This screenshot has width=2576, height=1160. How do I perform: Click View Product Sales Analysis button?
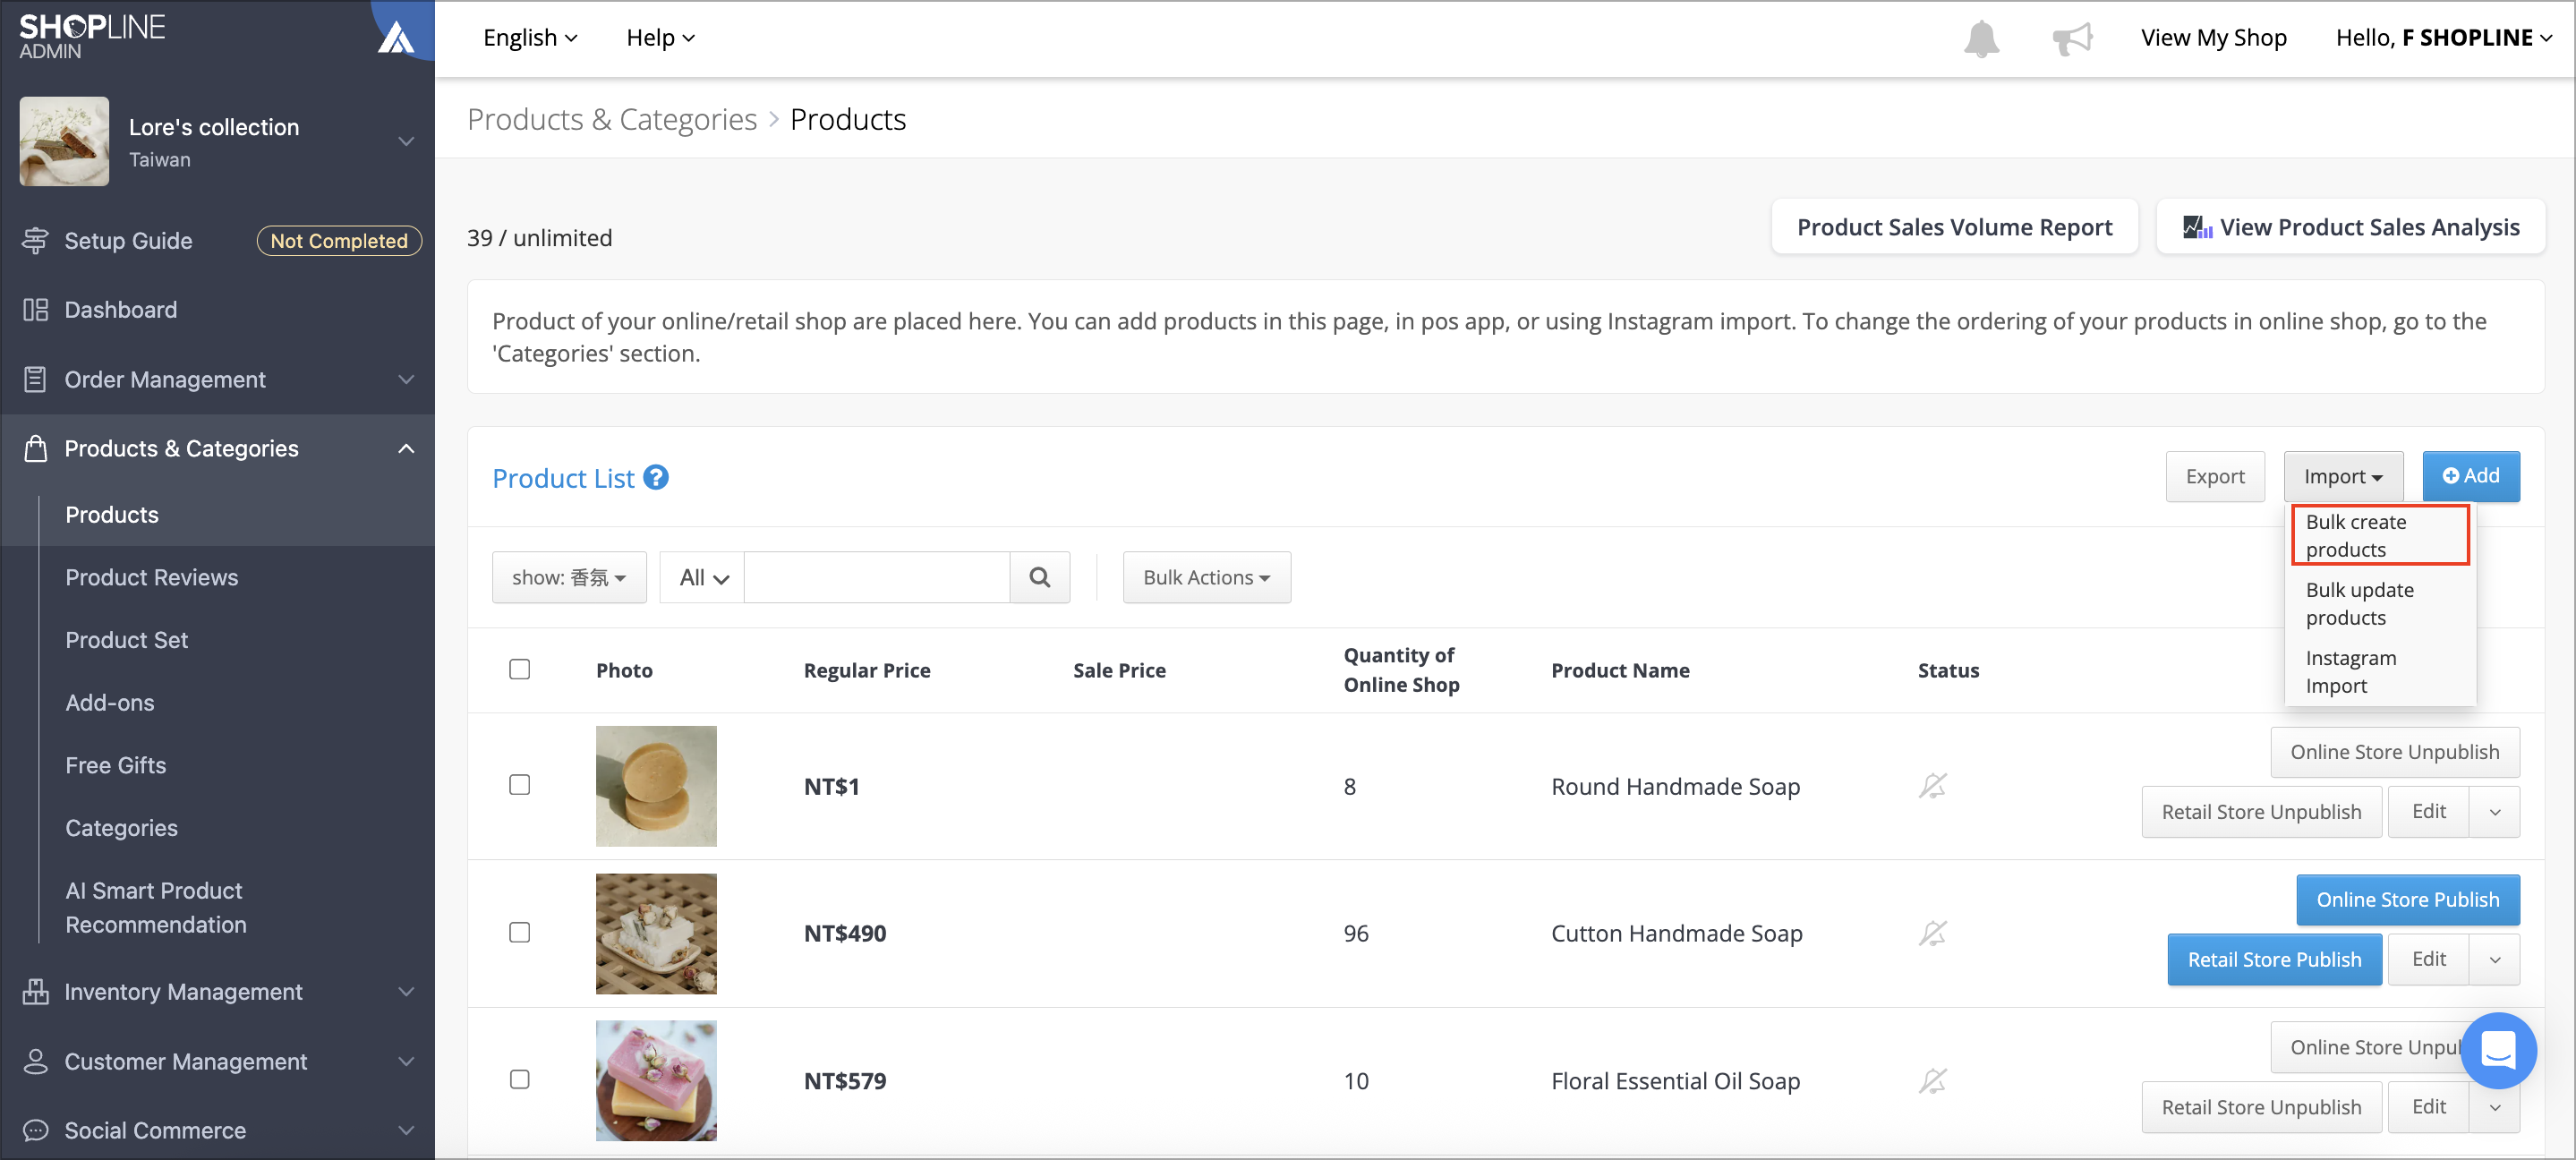tap(2350, 227)
